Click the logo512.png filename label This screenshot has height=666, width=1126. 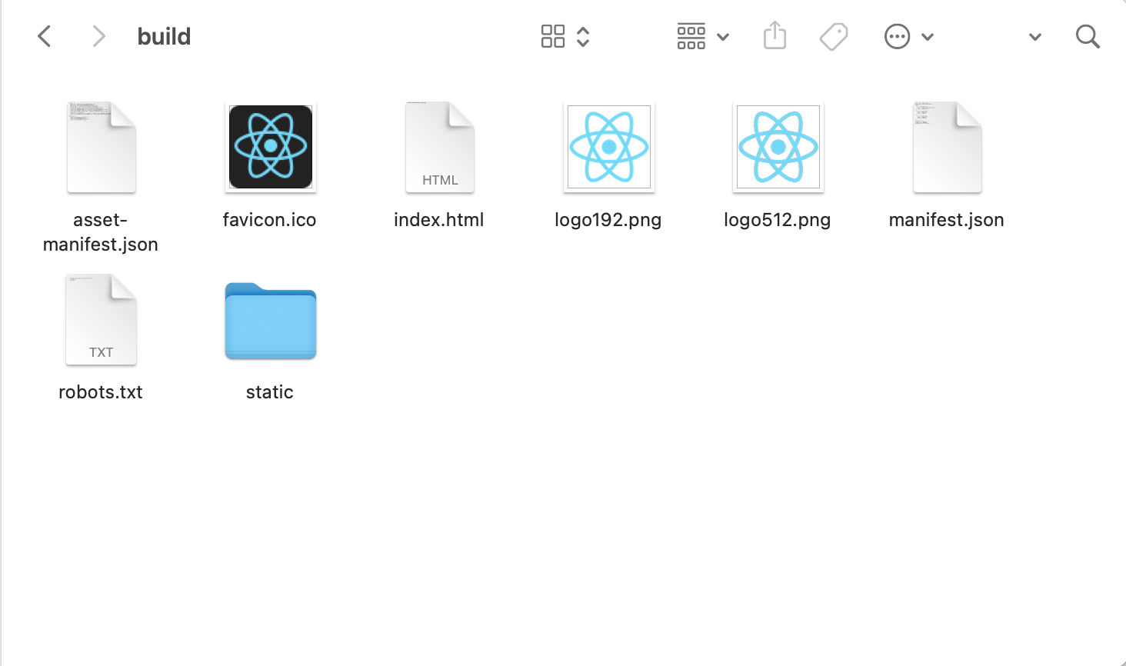point(778,220)
